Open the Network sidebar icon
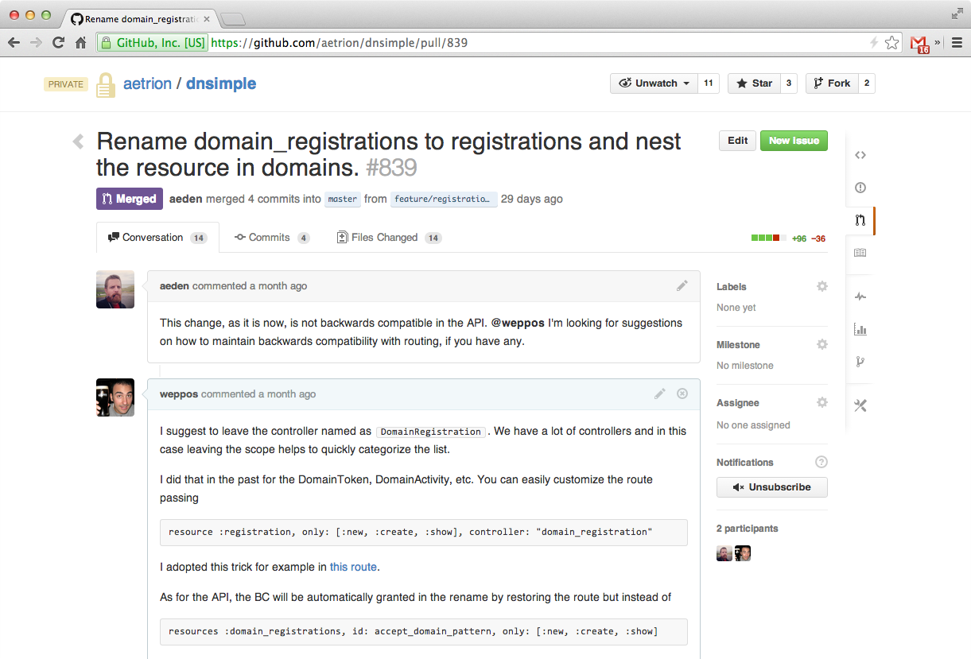Screen dimensions: 971x659 [860, 362]
